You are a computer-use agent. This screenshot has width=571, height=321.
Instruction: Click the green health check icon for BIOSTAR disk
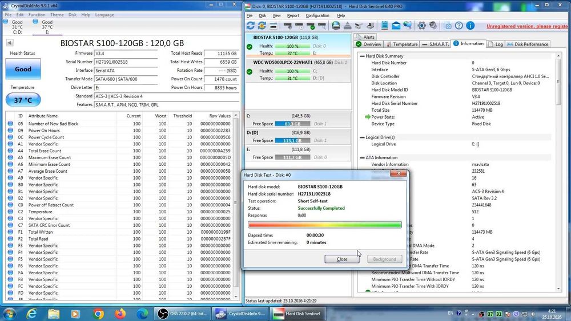pos(250,47)
